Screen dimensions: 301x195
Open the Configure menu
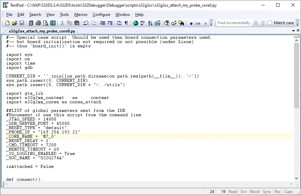[102, 15]
